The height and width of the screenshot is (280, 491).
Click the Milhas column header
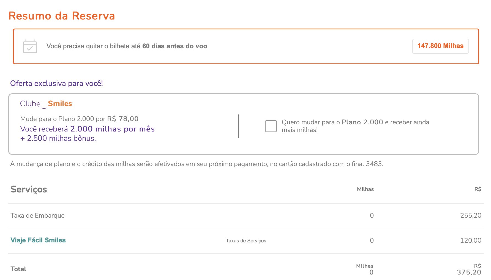click(365, 189)
